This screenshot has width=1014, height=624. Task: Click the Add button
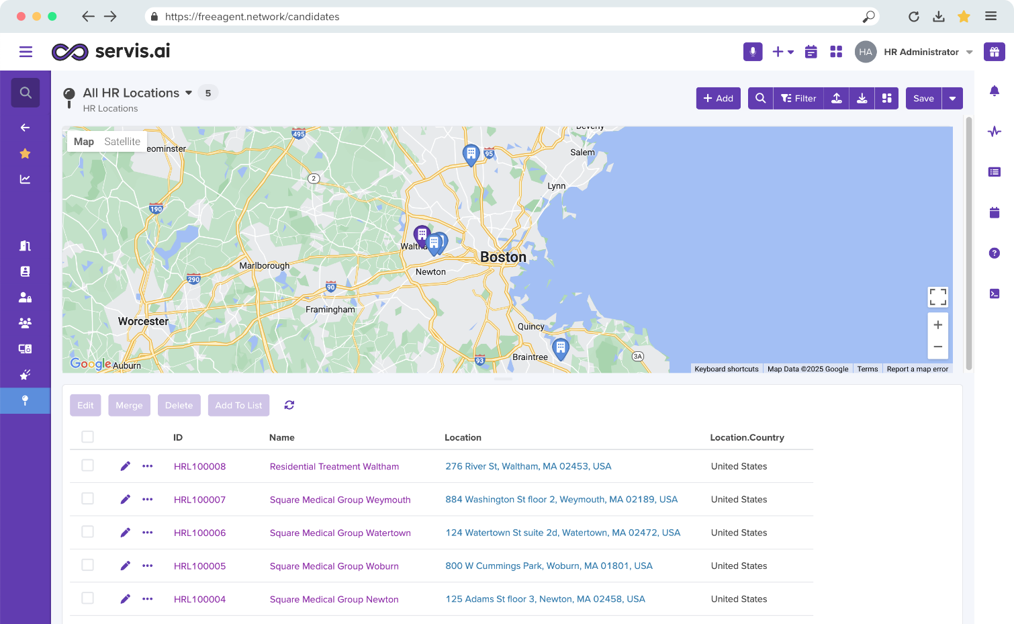(x=719, y=98)
